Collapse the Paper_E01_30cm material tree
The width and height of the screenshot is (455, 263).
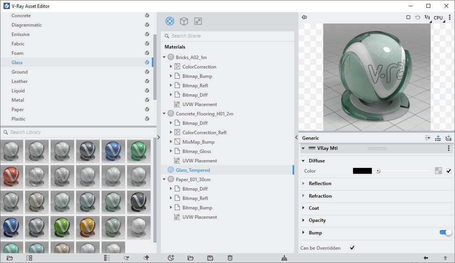(x=164, y=180)
